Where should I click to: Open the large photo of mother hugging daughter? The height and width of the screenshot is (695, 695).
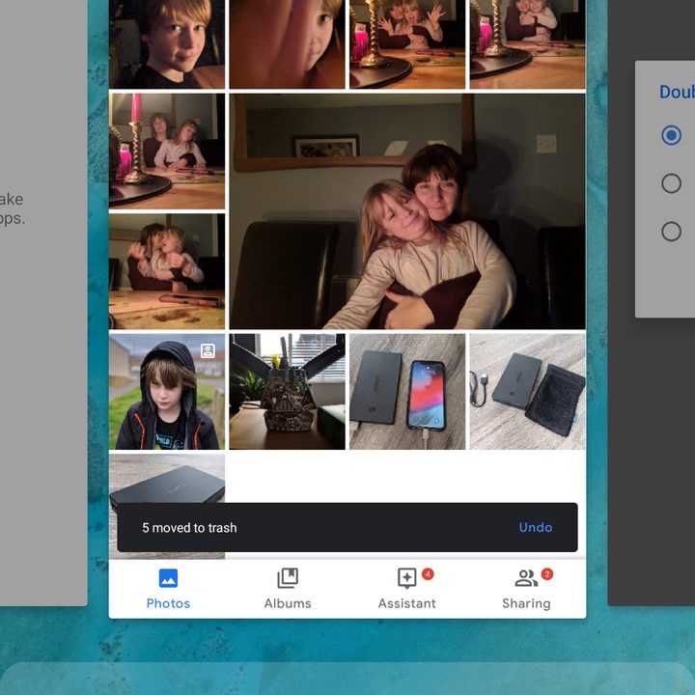pyautogui.click(x=407, y=211)
